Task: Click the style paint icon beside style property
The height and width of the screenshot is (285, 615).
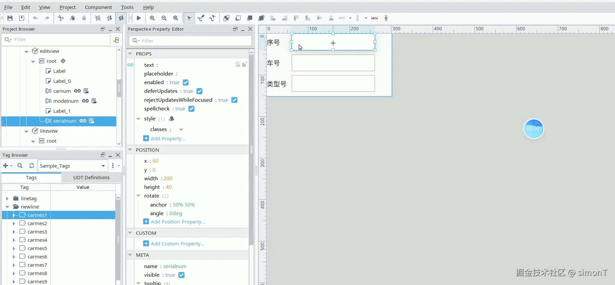Action: coord(171,119)
